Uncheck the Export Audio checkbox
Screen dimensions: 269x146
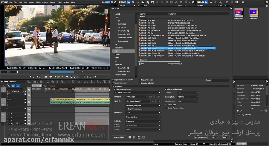click(166, 104)
